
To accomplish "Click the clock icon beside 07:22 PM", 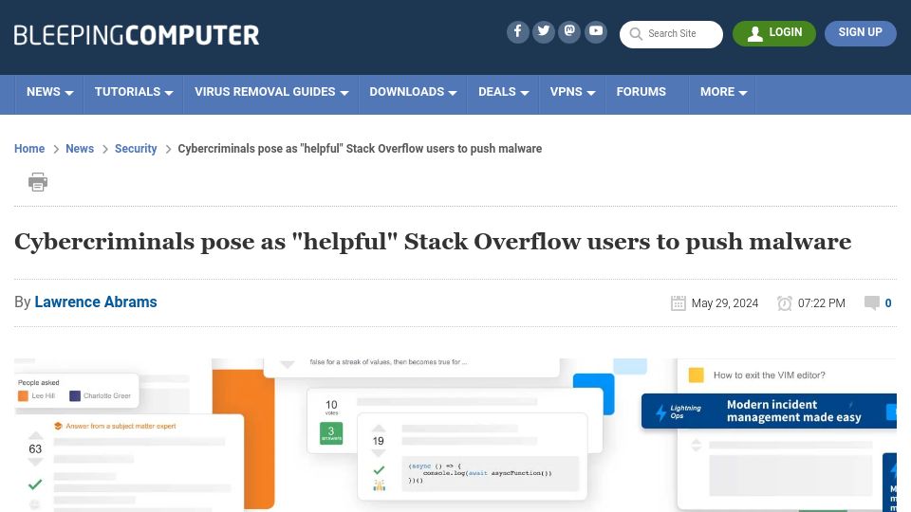I will 785,303.
